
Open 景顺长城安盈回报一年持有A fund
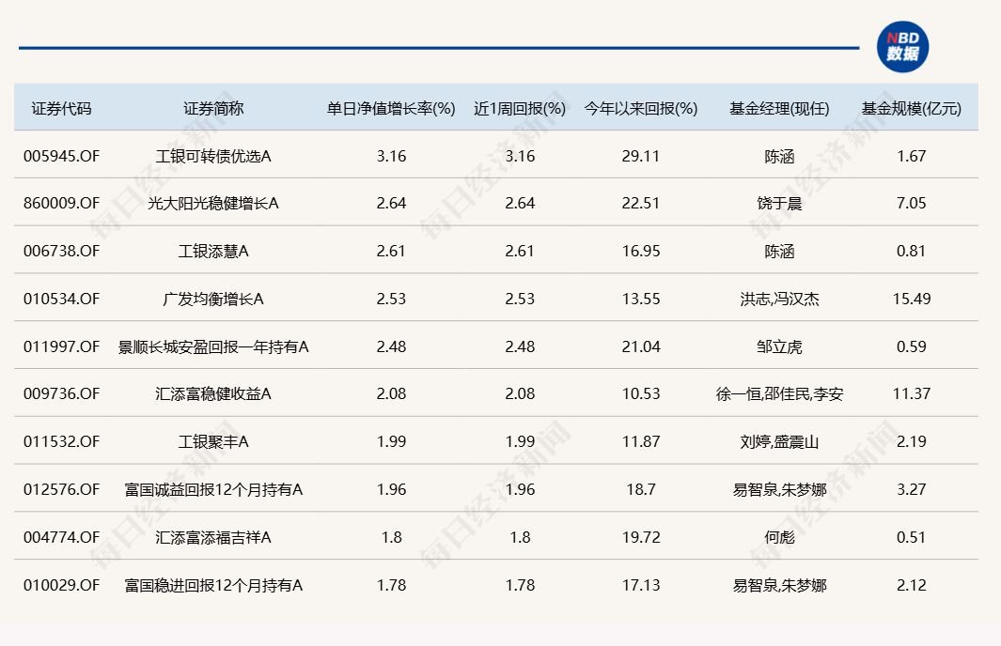213,346
